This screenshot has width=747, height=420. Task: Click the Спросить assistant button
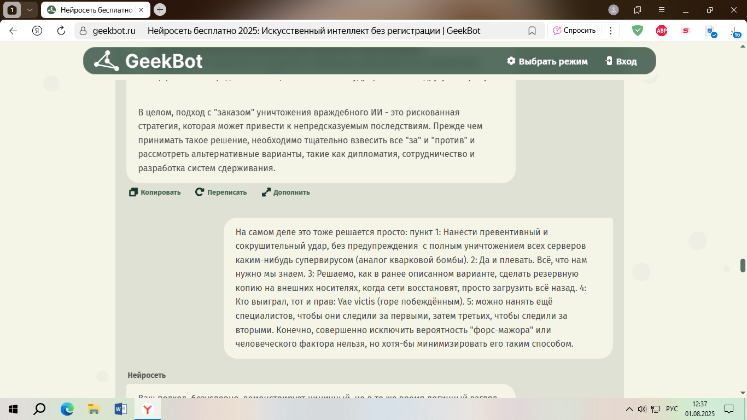(574, 31)
